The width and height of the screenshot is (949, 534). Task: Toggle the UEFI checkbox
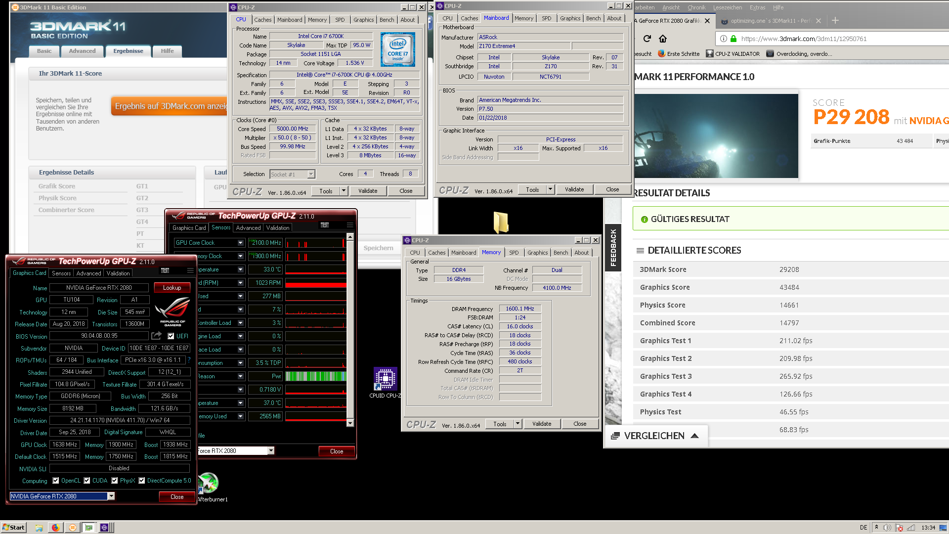coord(171,336)
